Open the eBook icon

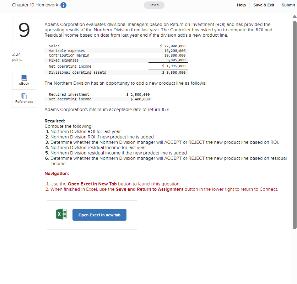[24, 78]
